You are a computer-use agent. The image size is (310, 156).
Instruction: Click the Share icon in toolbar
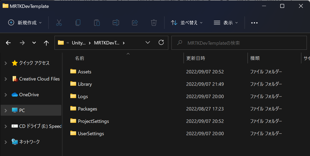(135, 23)
